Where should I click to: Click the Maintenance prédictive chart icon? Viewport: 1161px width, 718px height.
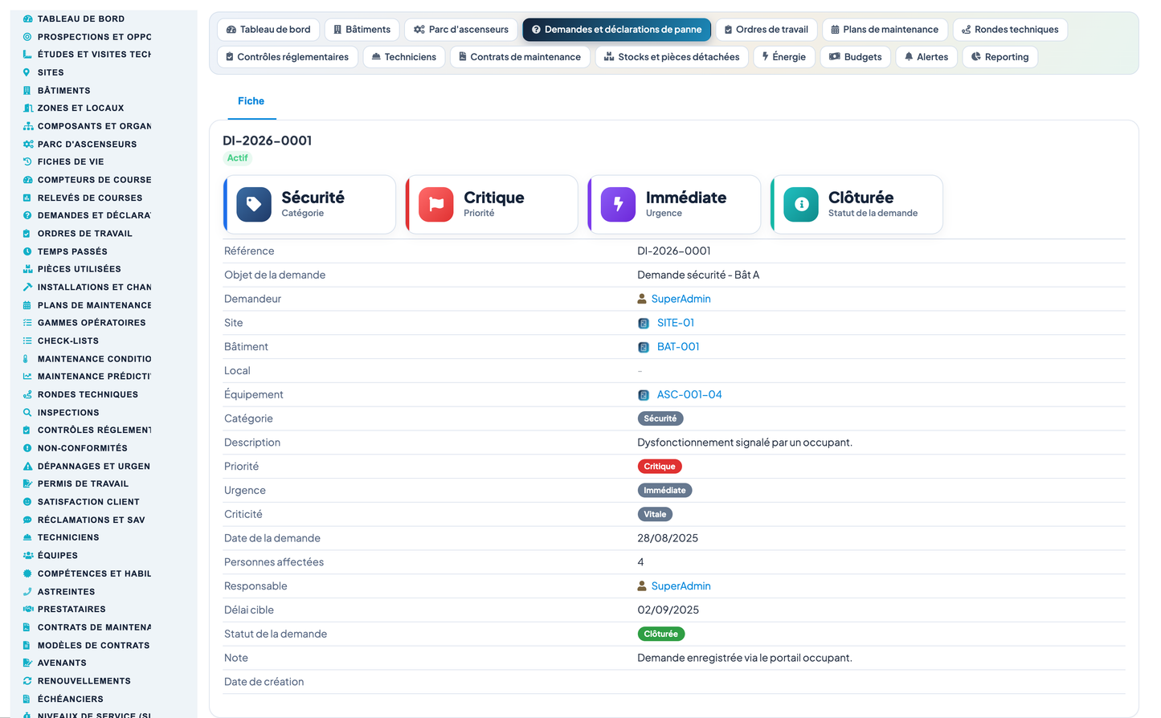pos(27,376)
